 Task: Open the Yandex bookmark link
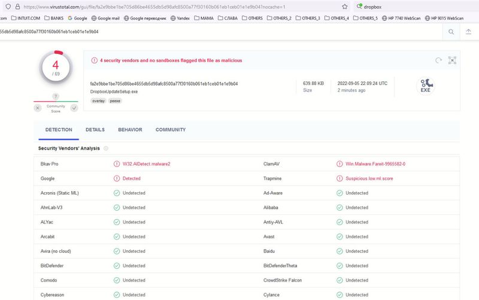click(179, 18)
